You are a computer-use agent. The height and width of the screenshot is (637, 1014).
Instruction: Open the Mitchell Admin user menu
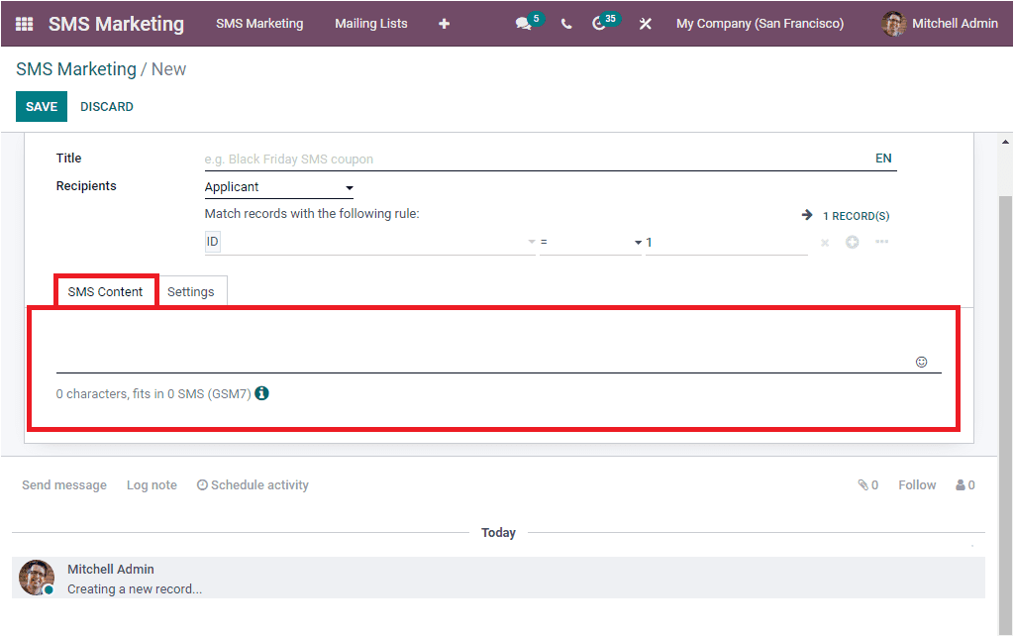pos(940,24)
